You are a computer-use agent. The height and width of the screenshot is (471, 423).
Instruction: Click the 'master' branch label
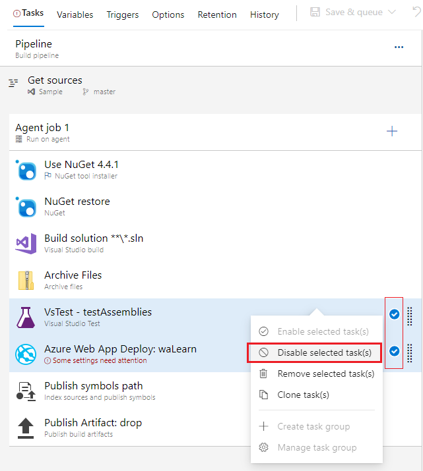tap(104, 92)
